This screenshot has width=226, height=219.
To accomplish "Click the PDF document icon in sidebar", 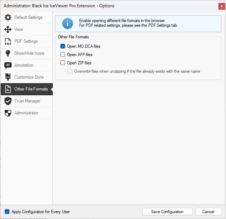I will coord(8,41).
